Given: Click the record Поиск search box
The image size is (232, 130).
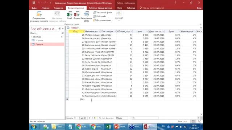Looking at the screenshot, I should pos(122,118).
